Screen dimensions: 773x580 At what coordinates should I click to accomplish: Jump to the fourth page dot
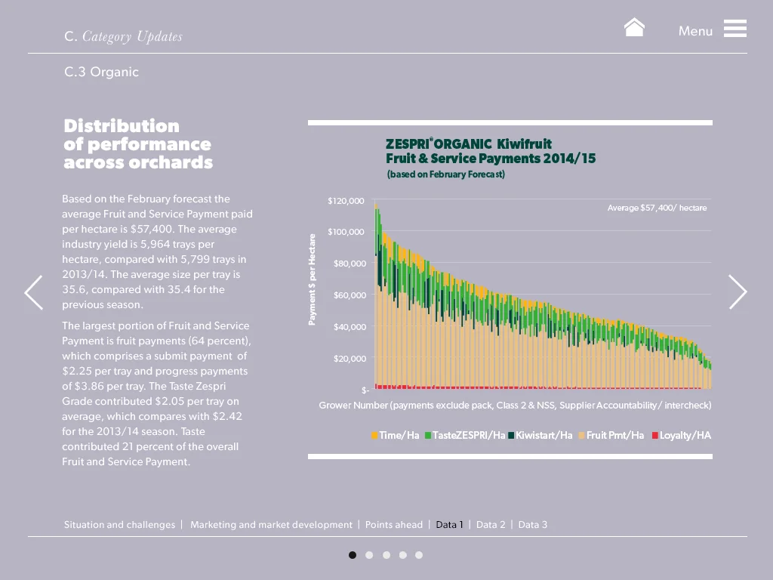(403, 555)
